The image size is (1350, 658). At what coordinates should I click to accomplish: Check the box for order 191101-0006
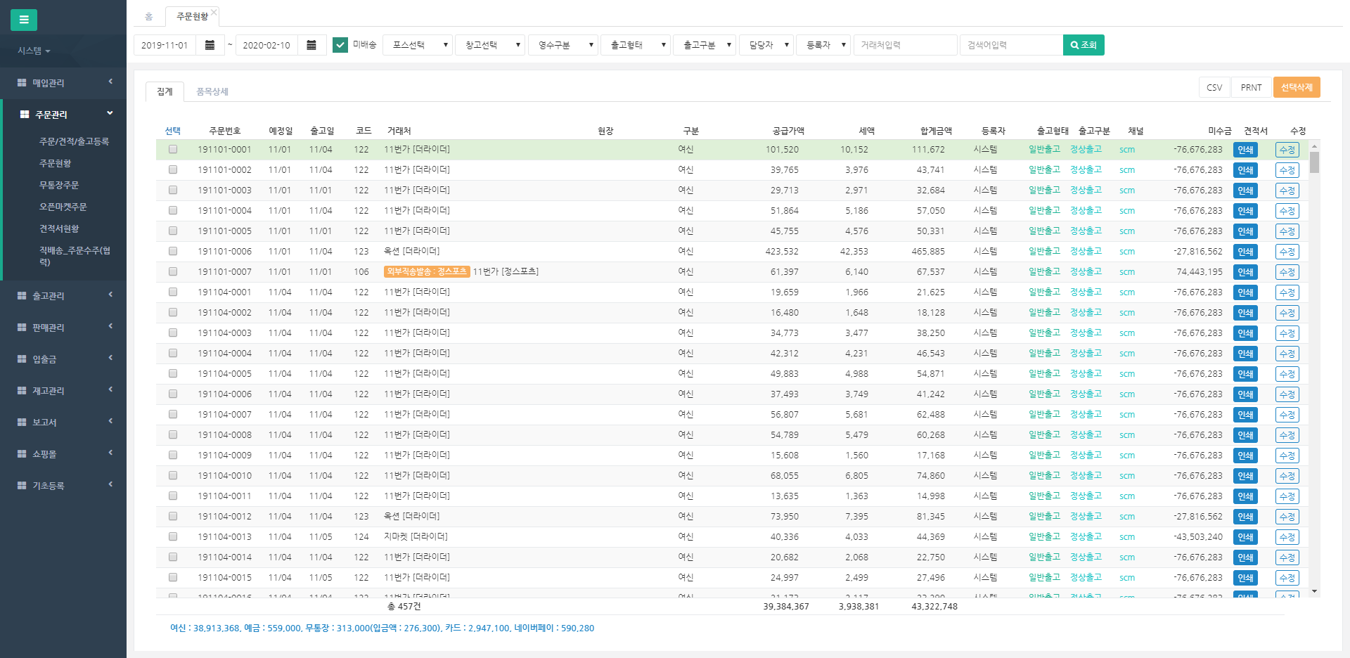[x=173, y=251]
